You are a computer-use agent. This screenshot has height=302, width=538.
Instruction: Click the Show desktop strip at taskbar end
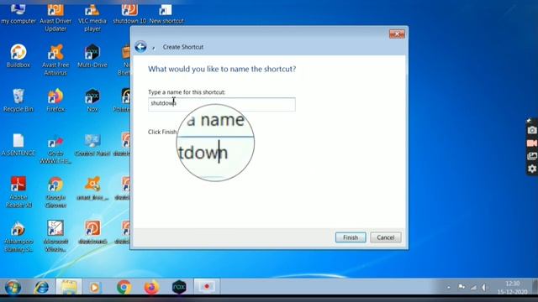click(535, 287)
